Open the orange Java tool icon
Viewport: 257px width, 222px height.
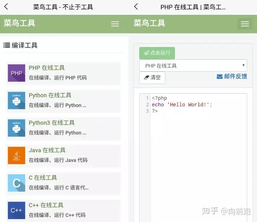pos(17,155)
